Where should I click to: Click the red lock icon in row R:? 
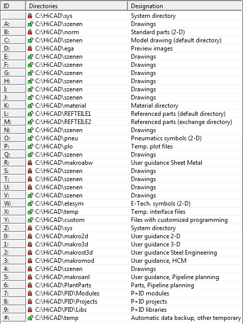pos(30,163)
